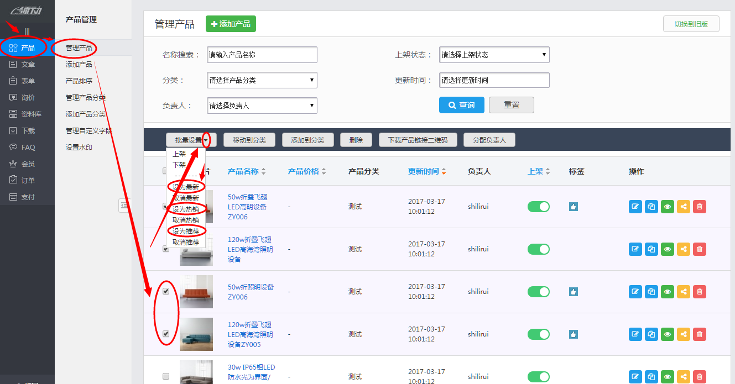Open the 请选择产品分类 dropdown
This screenshot has height=384, width=735.
click(262, 80)
